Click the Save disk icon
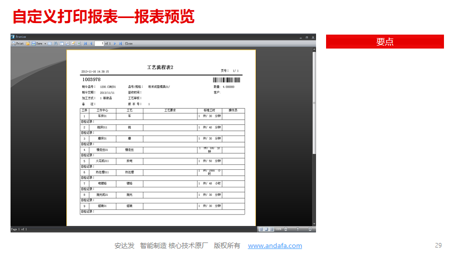Viewport: 455px width, 255px height. pos(33,44)
